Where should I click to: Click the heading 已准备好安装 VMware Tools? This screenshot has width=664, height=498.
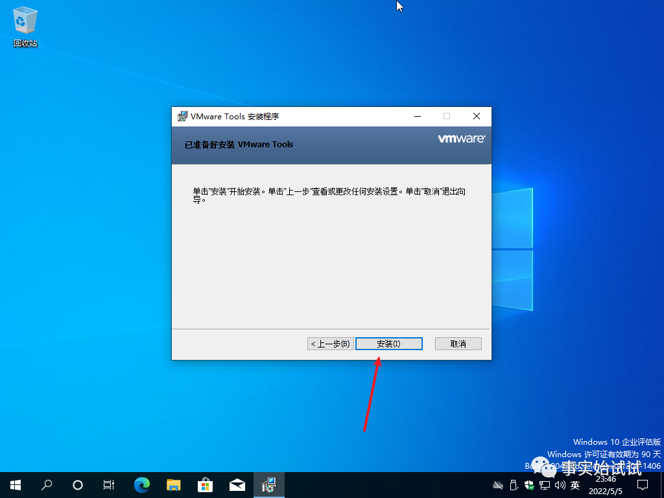pos(239,145)
